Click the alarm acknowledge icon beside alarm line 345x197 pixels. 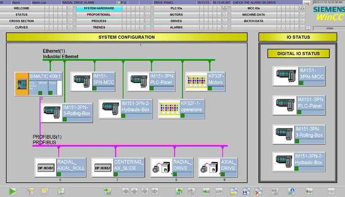306,3
